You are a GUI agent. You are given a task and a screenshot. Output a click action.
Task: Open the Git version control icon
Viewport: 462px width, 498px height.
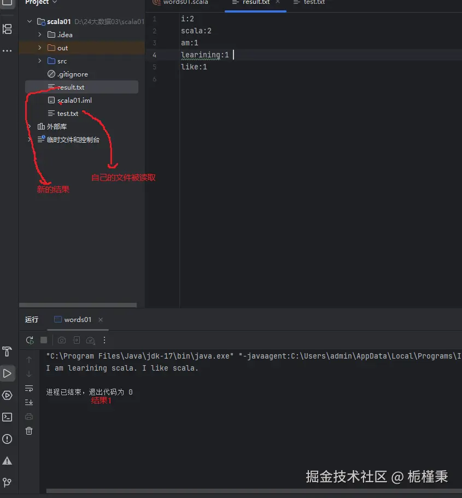pyautogui.click(x=7, y=483)
